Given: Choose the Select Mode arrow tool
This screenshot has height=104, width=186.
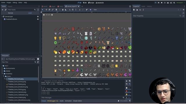Looking at the screenshot, I should [42, 10].
